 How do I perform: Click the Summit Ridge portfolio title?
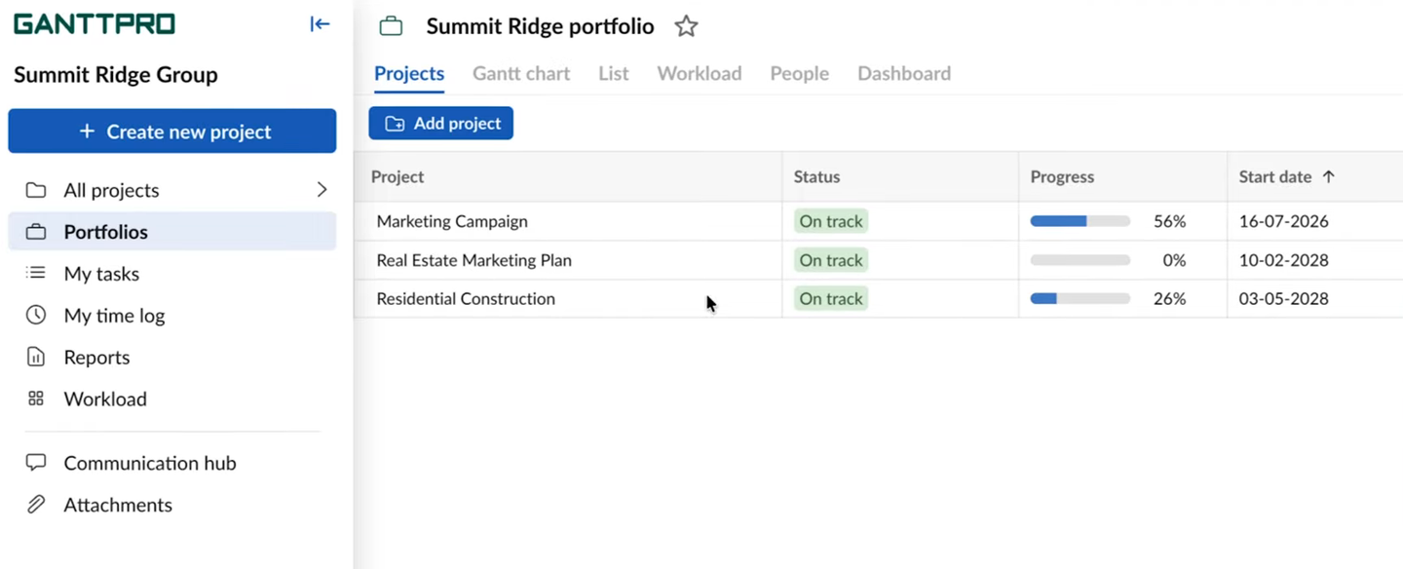540,26
